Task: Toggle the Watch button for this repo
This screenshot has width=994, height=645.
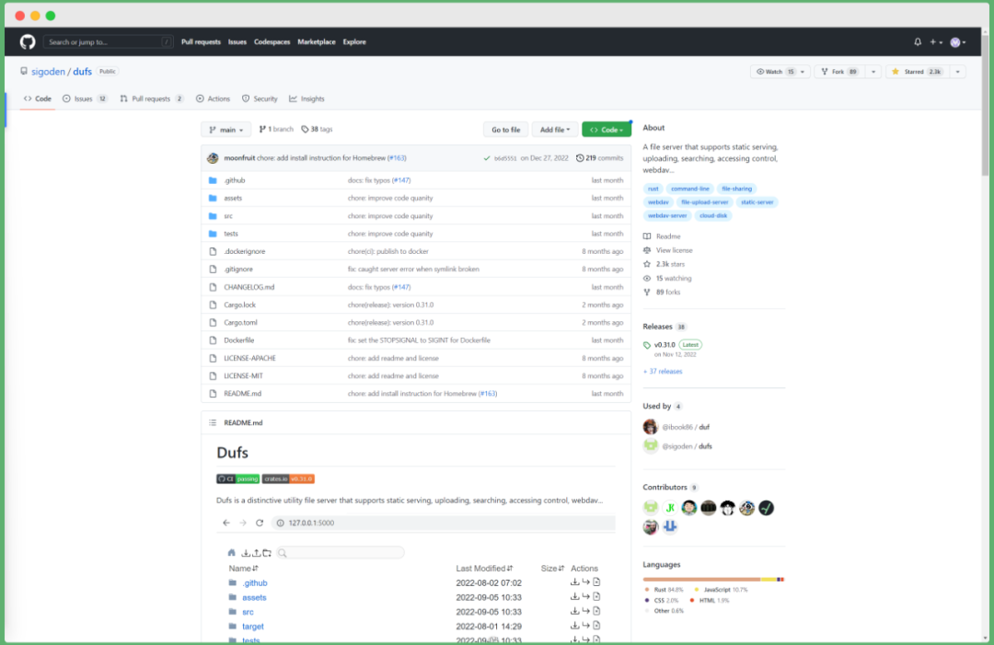Action: pyautogui.click(x=775, y=72)
